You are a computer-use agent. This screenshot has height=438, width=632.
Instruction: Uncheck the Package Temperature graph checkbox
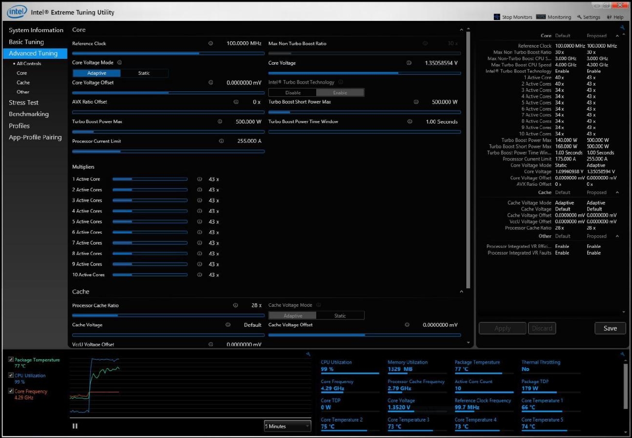click(11, 360)
